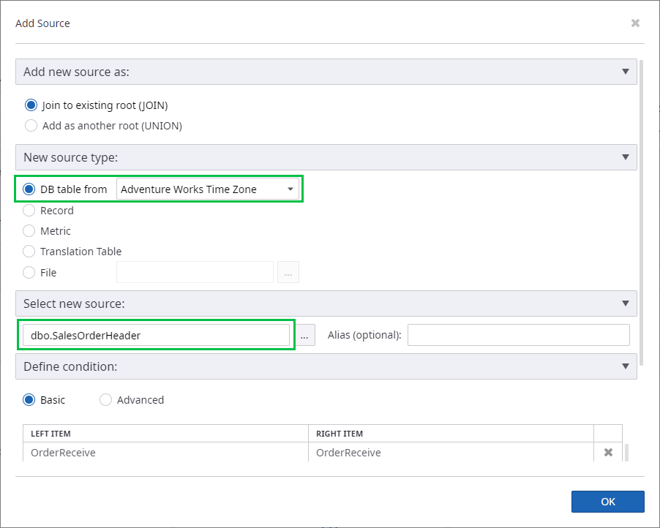Choose the DB table from radio option
The height and width of the screenshot is (528, 660).
pos(29,189)
